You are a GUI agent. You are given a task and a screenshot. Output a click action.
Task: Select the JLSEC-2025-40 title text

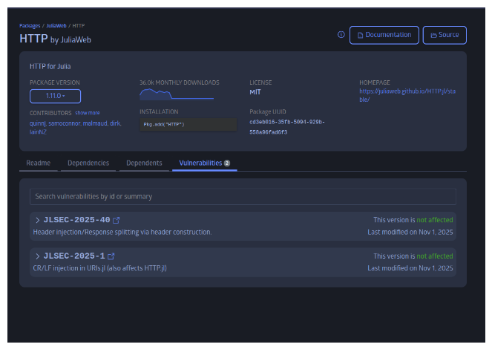[76, 220]
